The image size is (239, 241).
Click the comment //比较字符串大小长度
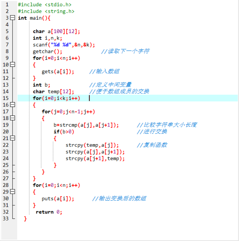(167, 125)
